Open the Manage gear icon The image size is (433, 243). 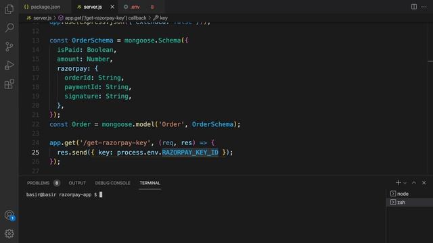coord(9,234)
